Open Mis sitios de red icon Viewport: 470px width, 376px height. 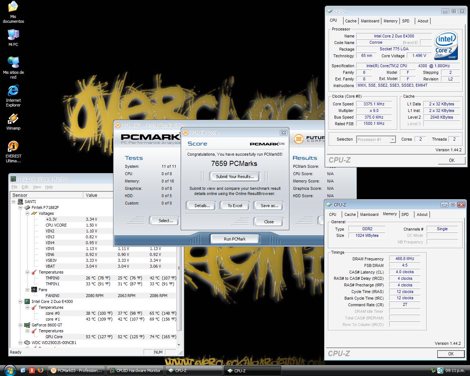coord(13,68)
